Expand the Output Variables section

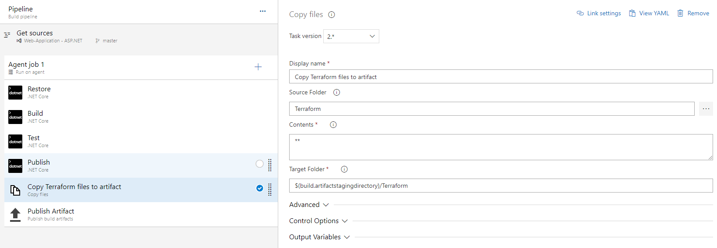pos(319,237)
